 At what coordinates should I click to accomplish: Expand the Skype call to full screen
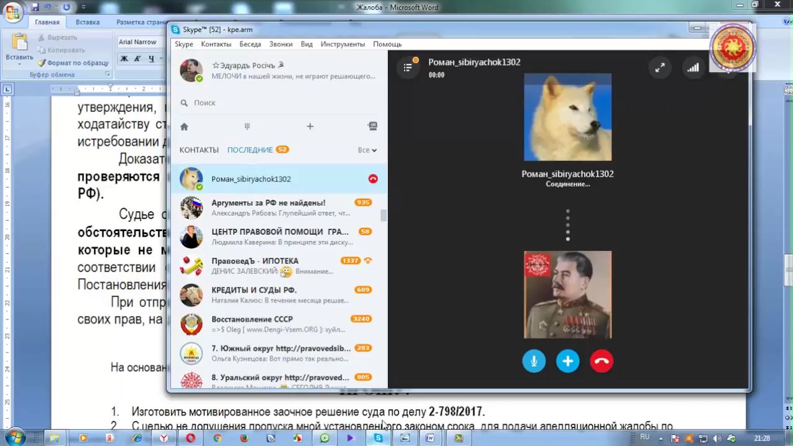click(660, 68)
